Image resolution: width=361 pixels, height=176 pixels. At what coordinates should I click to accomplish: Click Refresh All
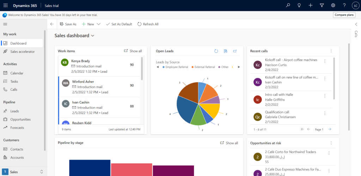(x=148, y=24)
